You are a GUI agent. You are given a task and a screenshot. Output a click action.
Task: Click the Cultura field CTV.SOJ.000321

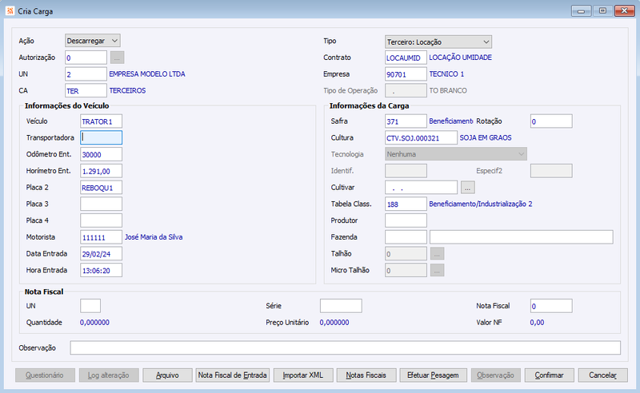click(x=421, y=137)
